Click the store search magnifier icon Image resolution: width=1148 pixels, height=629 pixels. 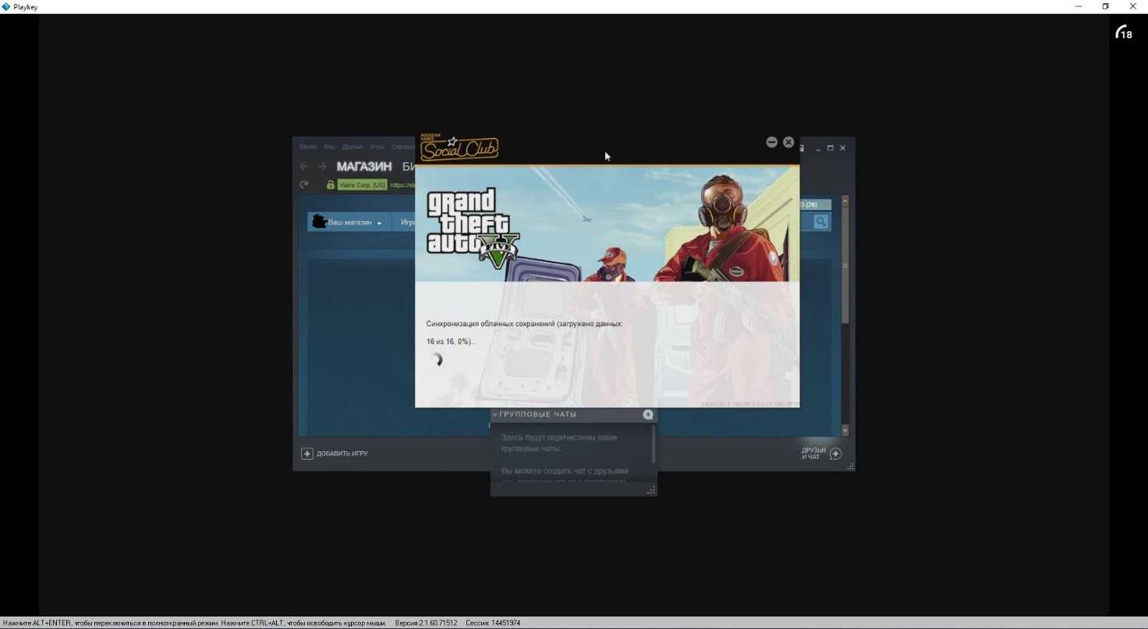point(820,222)
